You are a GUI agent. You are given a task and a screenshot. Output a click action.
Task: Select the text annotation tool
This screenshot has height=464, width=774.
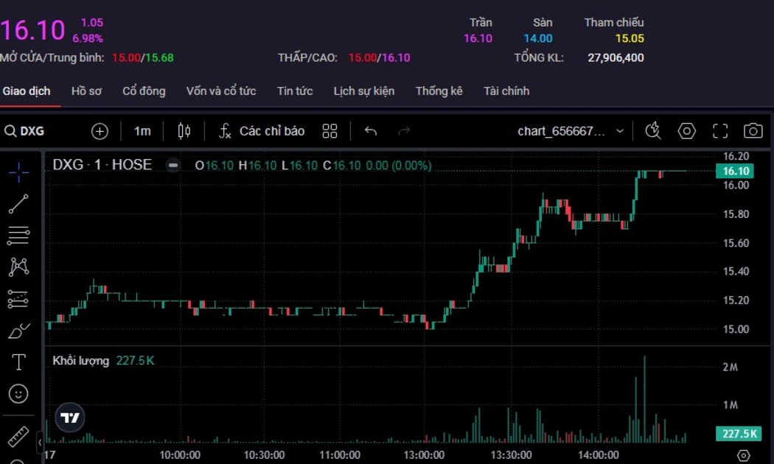coord(18,362)
